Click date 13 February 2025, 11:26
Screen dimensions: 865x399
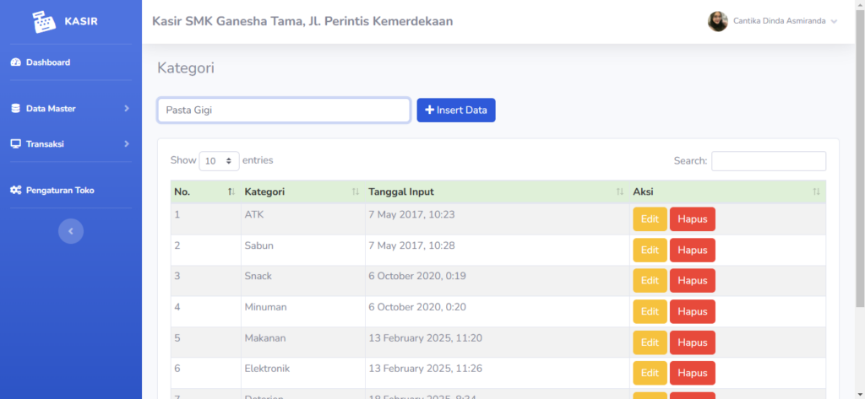click(426, 369)
